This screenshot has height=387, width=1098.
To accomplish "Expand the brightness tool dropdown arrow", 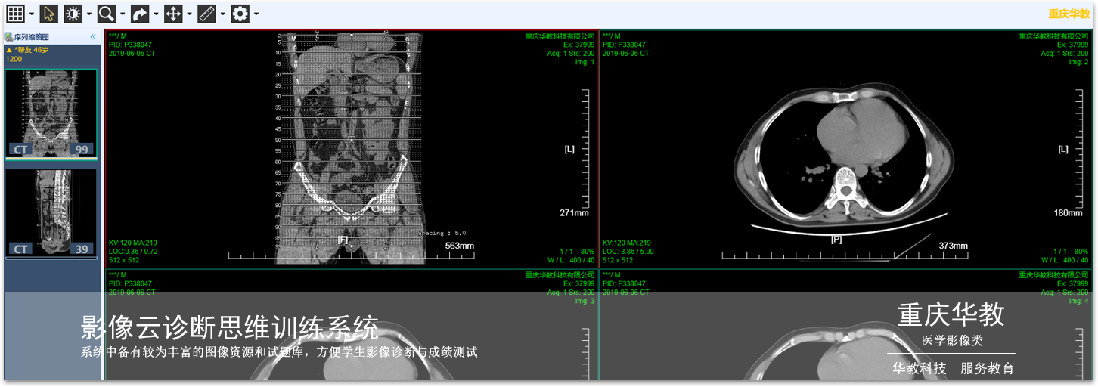I will click(90, 14).
